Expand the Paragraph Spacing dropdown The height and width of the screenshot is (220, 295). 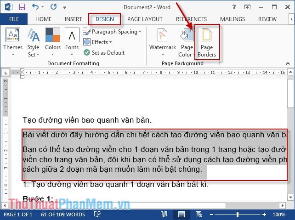click(x=114, y=32)
